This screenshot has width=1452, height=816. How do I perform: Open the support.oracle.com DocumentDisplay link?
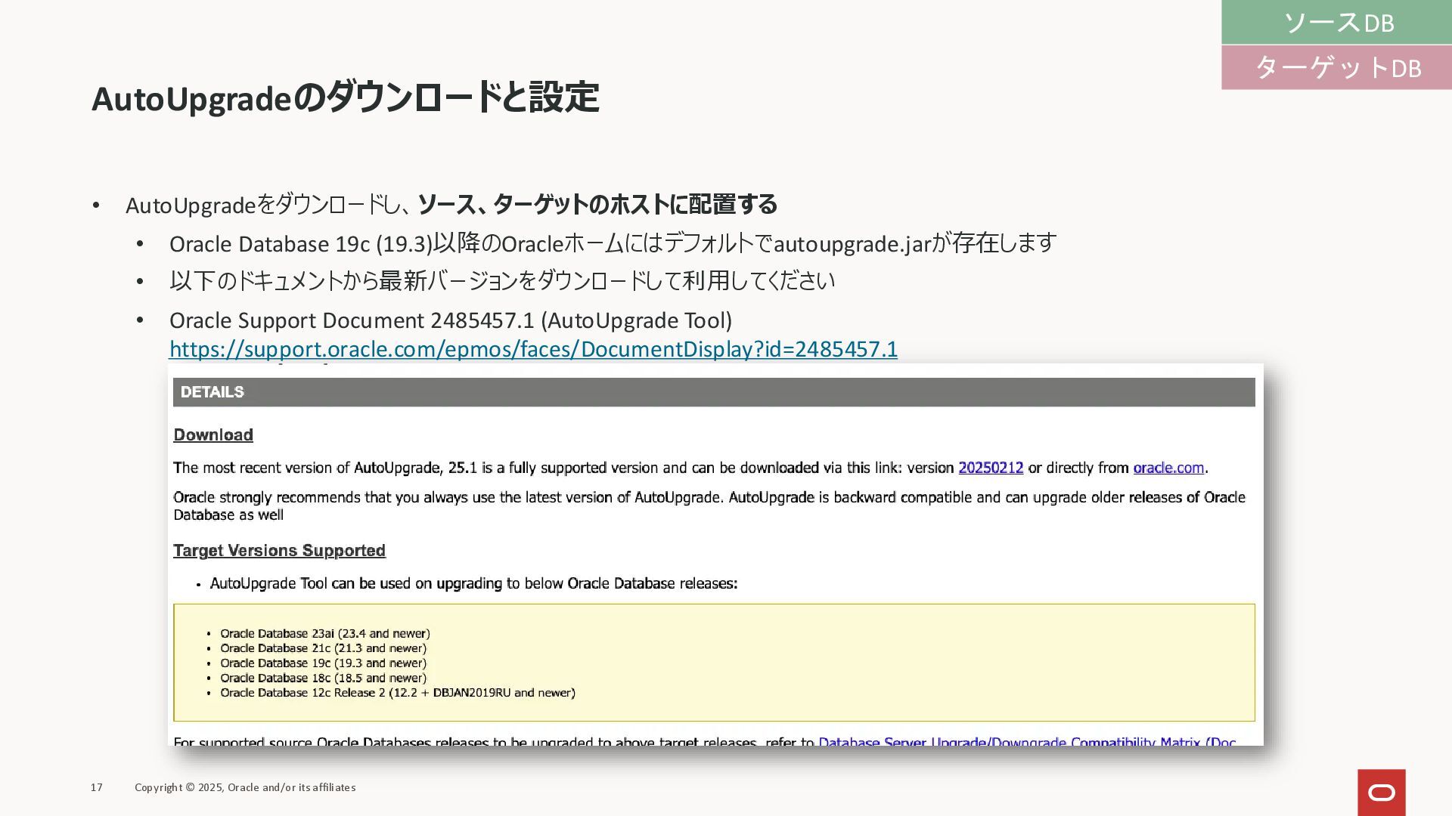click(x=533, y=349)
